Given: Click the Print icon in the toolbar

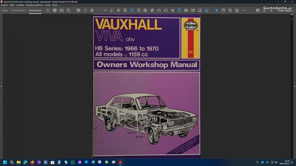Looking at the screenshot, I should 55,10.
